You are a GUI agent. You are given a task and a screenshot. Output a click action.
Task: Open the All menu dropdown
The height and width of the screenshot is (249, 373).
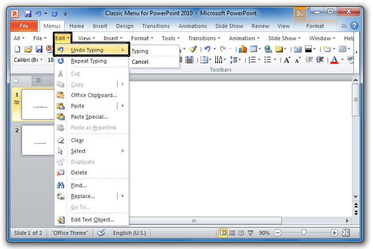(x=19, y=39)
